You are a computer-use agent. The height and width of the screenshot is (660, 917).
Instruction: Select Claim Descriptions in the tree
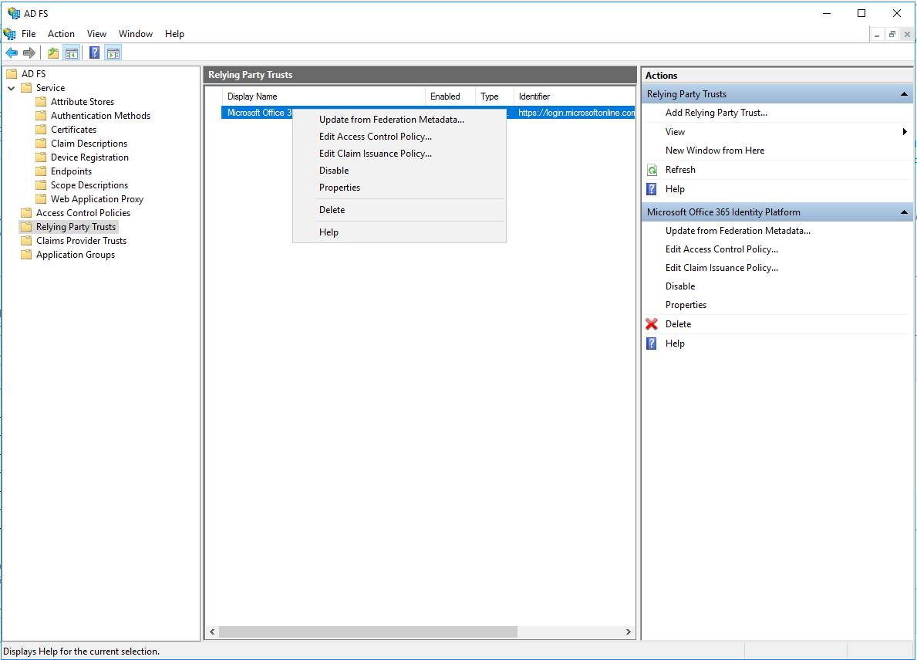[89, 144]
